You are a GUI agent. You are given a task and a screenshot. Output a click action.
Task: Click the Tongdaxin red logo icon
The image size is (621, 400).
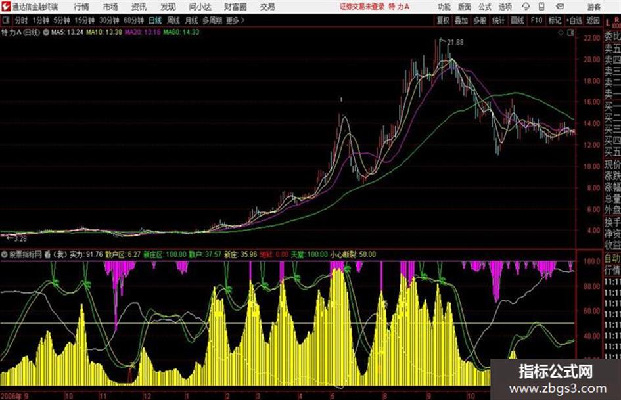click(7, 7)
